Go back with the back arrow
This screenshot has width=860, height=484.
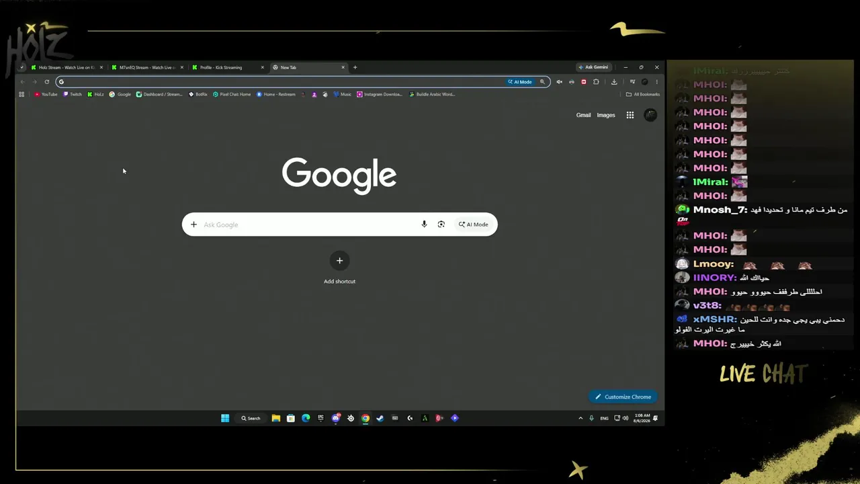tap(22, 82)
